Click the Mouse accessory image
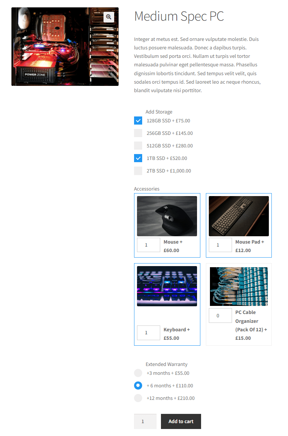288x436 pixels. [x=167, y=216]
